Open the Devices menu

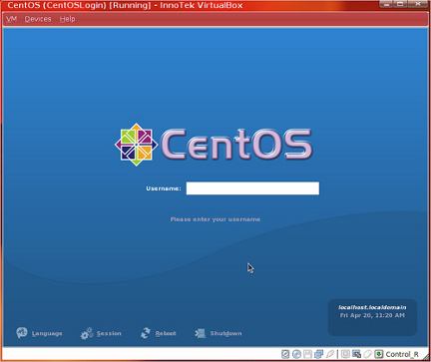(38, 19)
